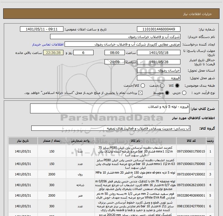Screen dimensions: 223x216
Task: Select the خدمت radio button
Action: click(162, 86)
